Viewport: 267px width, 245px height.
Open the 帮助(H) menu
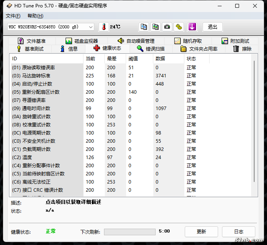click(35, 16)
